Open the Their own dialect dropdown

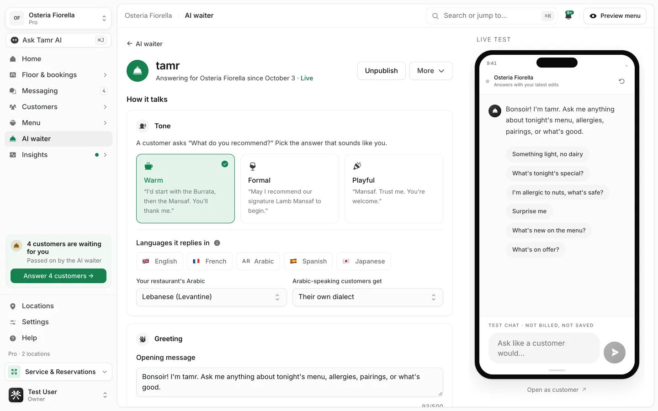(x=368, y=297)
